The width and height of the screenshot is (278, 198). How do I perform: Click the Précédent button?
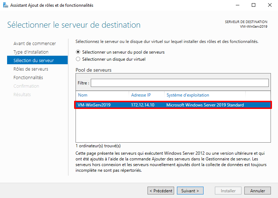tap(161, 191)
